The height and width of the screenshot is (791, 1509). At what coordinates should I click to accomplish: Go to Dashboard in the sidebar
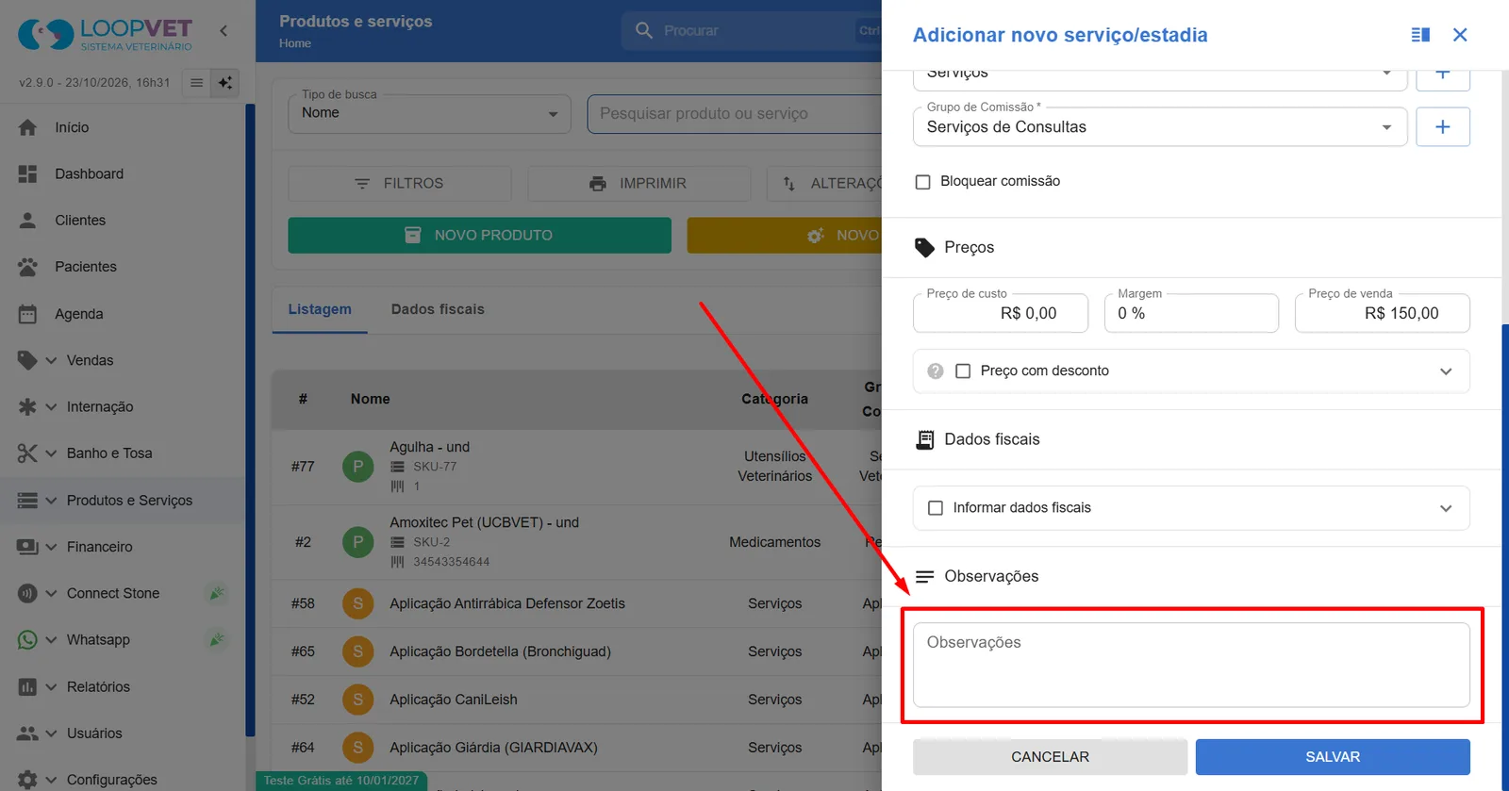click(89, 173)
